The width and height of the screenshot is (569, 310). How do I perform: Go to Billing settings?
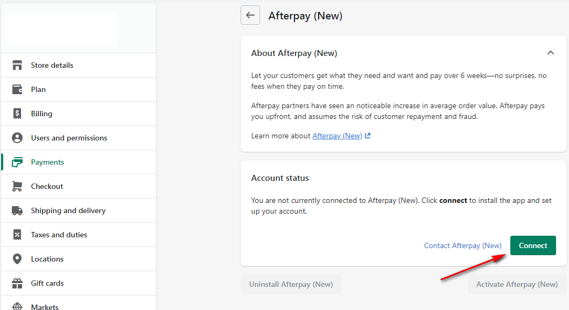[x=79, y=114]
